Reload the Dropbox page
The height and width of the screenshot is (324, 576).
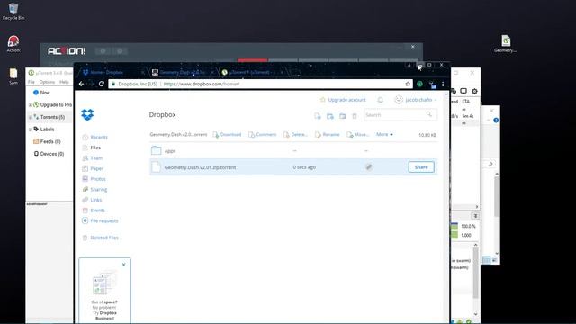click(x=102, y=84)
